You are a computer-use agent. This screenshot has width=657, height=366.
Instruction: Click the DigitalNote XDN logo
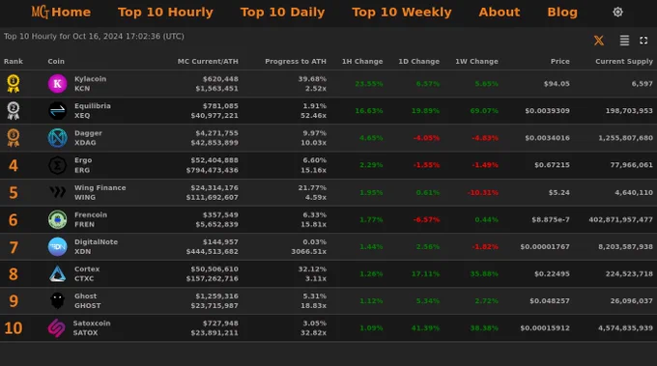(57, 246)
